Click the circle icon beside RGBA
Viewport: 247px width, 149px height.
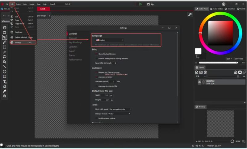coord(232,141)
